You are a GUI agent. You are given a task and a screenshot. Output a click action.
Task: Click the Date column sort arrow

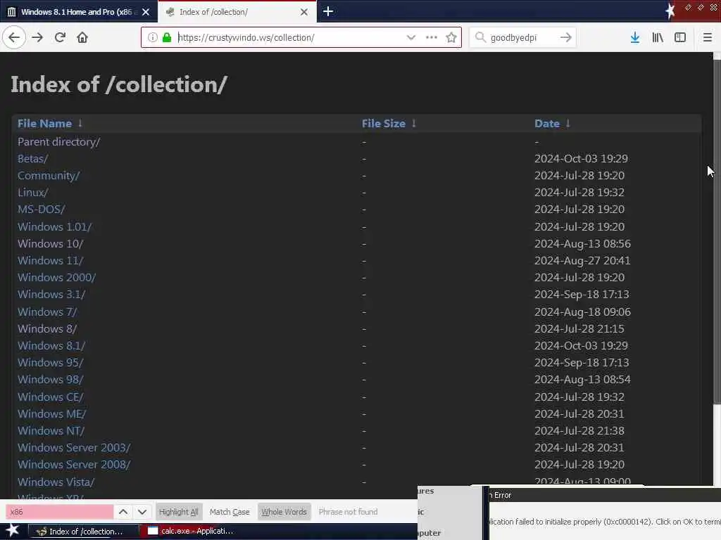point(568,123)
